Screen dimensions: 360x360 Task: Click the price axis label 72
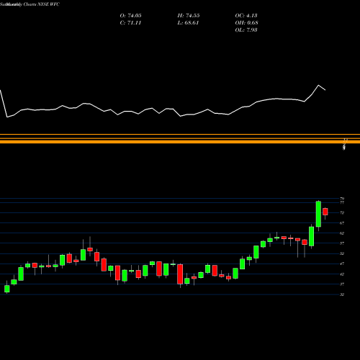point(342,213)
